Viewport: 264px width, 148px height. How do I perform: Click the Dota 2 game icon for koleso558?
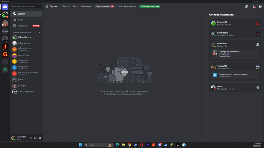click(x=258, y=23)
